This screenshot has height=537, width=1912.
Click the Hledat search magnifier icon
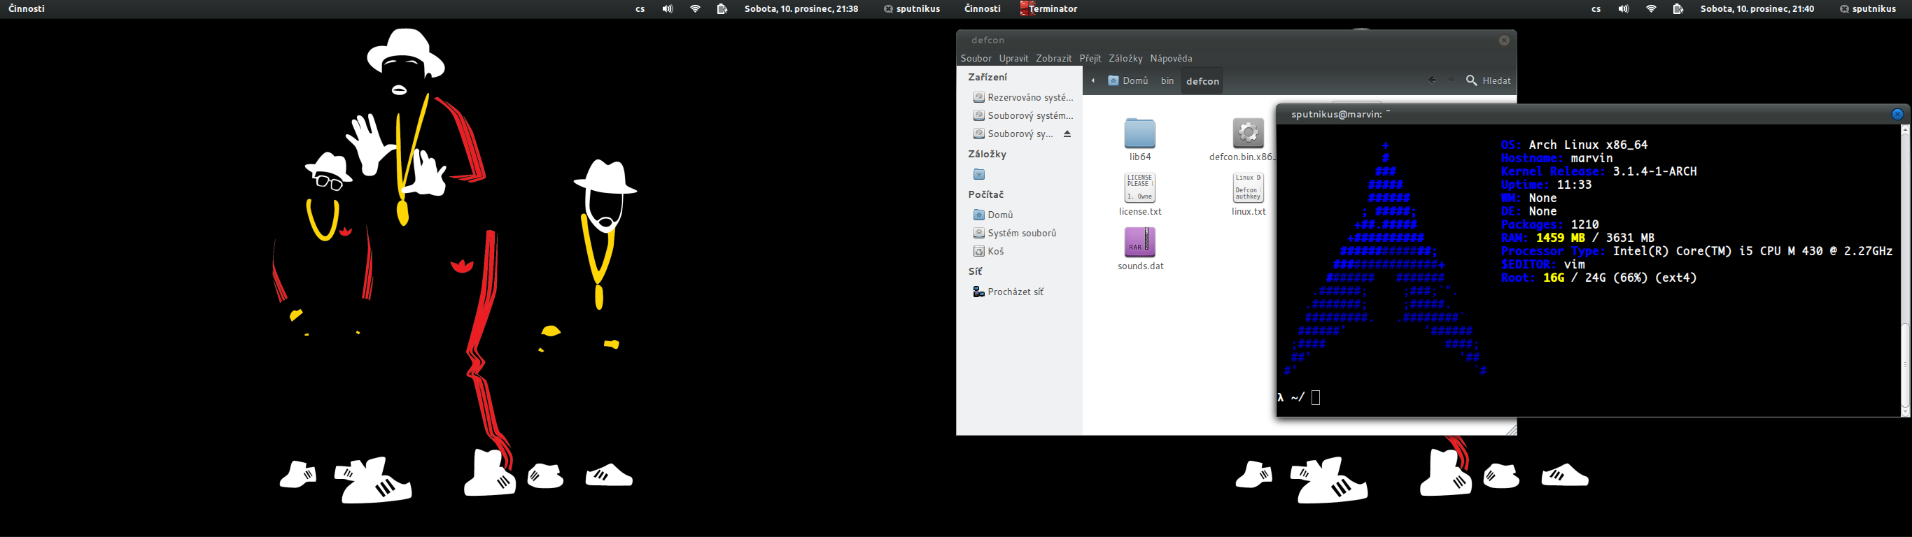(x=1471, y=81)
